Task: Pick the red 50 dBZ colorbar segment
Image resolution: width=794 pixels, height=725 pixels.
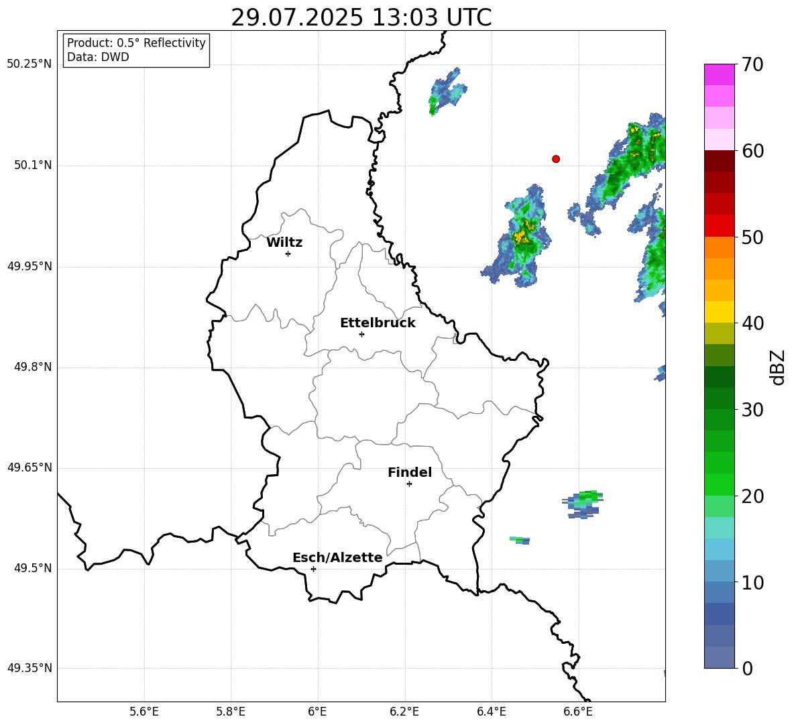Action: click(x=720, y=226)
